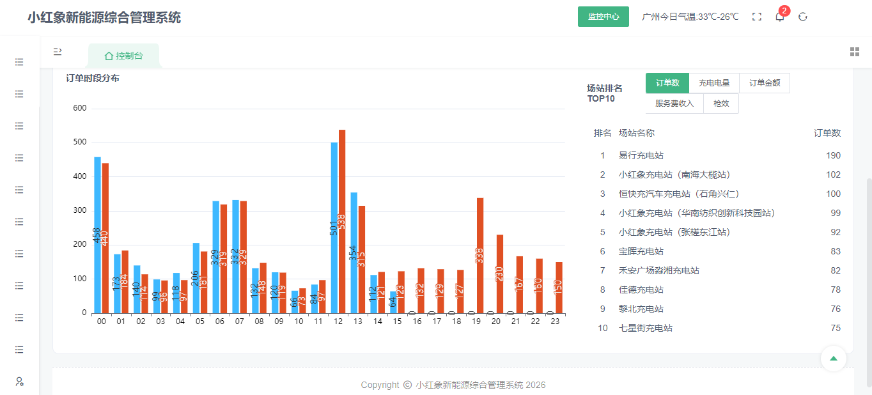Click the fullscreen toggle icon
872x395 pixels.
point(757,17)
